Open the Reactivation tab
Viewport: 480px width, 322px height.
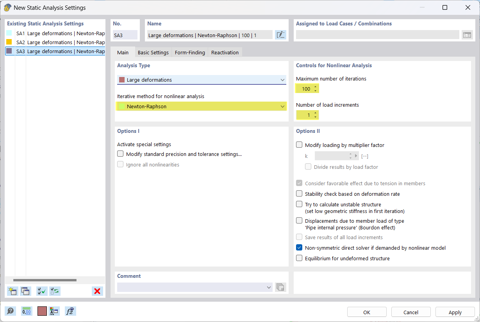click(x=225, y=52)
